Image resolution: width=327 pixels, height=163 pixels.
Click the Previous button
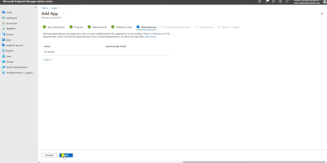pyautogui.click(x=49, y=155)
